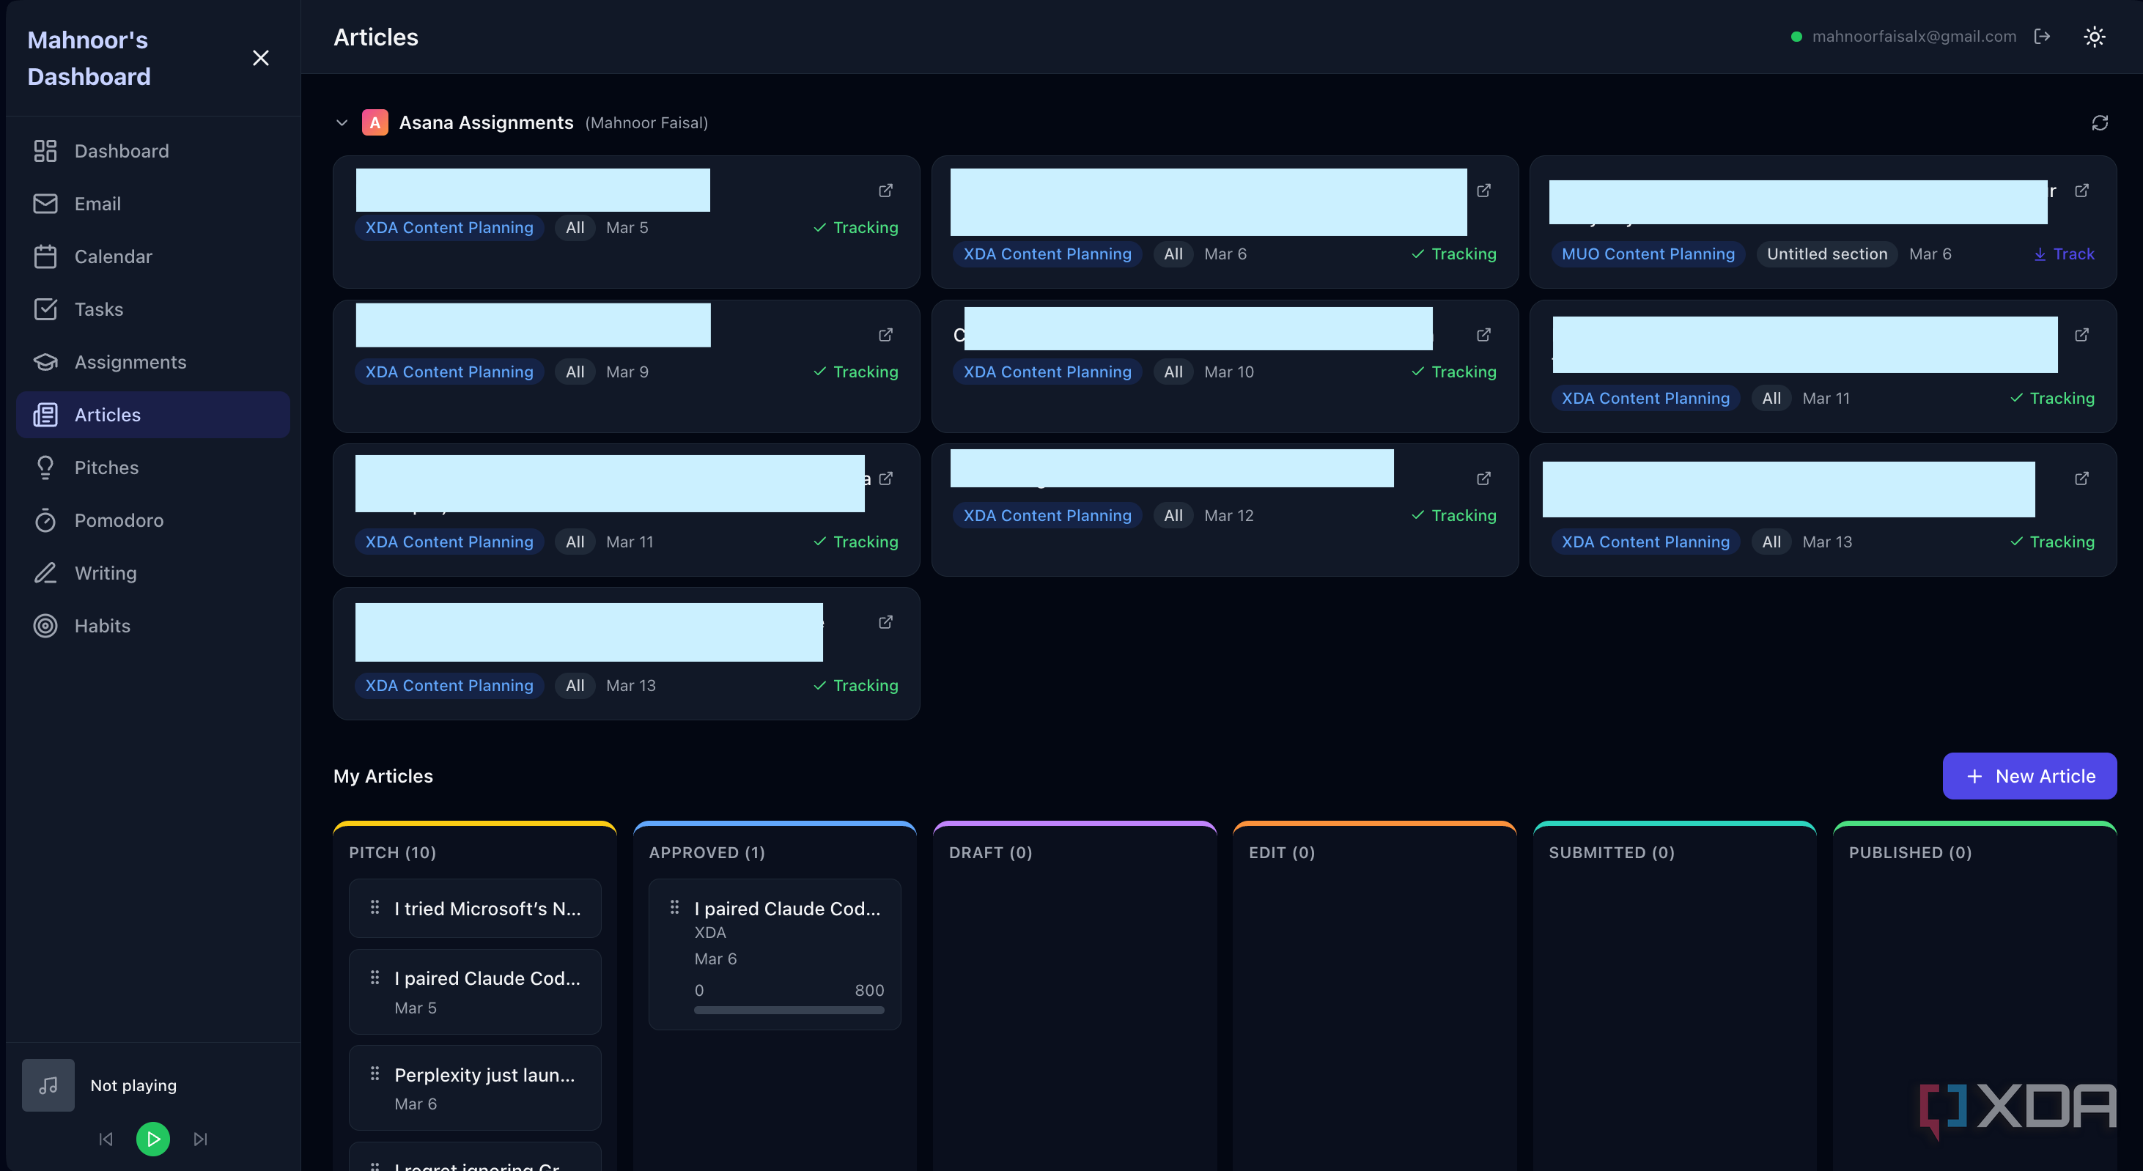Viewport: 2143px width, 1171px height.
Task: Play music with the green play button
Action: [153, 1139]
